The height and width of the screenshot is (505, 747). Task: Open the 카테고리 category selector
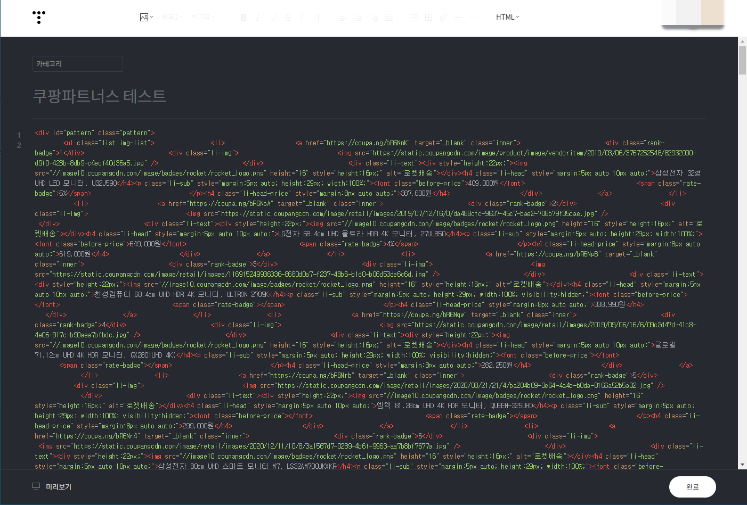click(x=78, y=64)
